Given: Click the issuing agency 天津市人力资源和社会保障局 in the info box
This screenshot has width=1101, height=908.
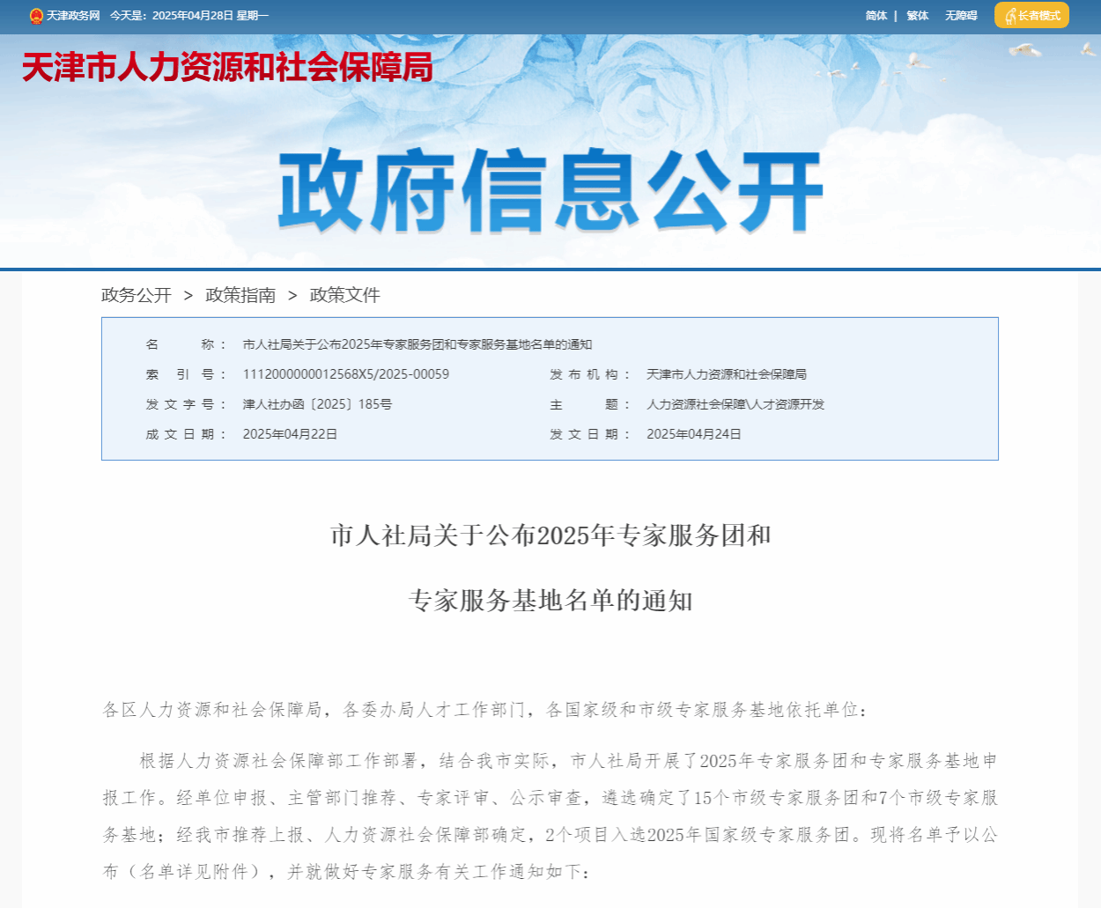Looking at the screenshot, I should (x=726, y=374).
